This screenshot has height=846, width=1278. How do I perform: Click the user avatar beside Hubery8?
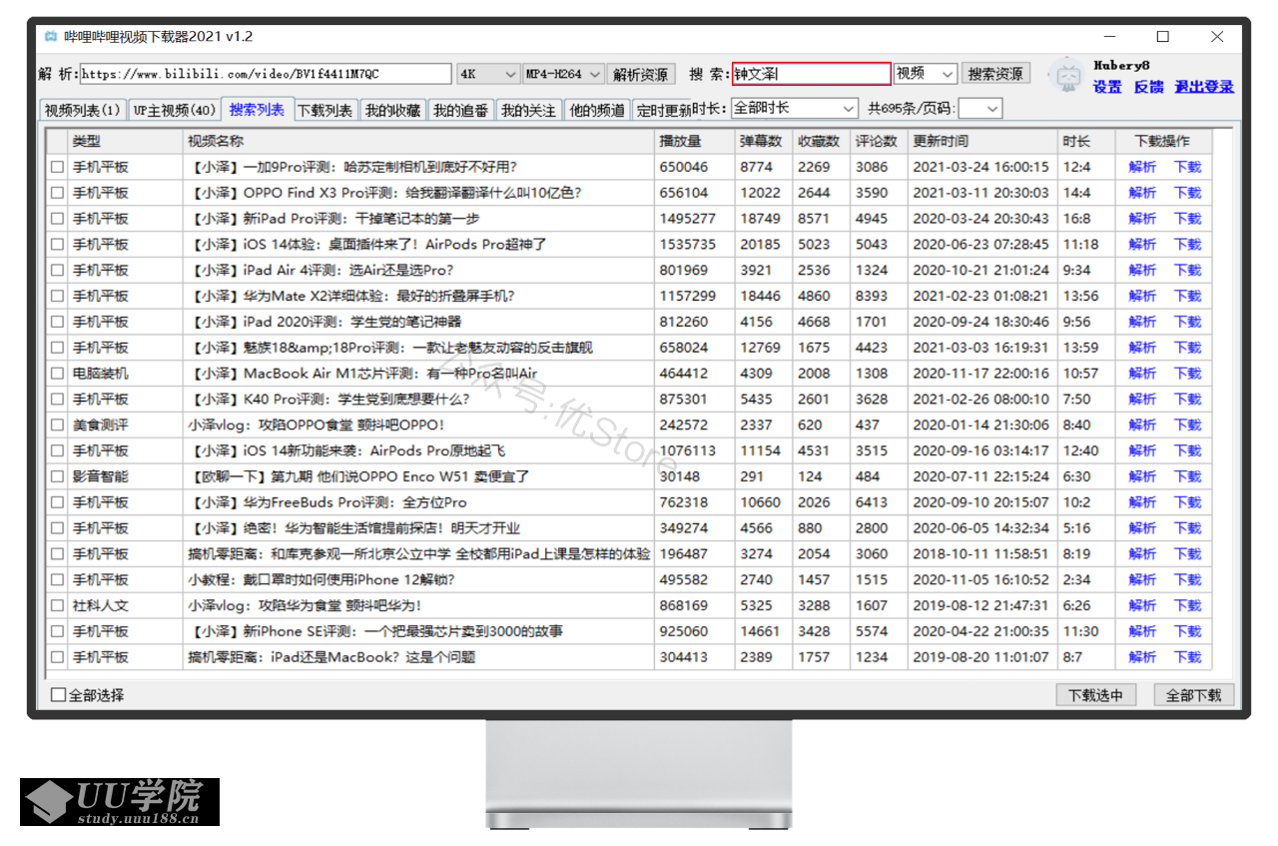pos(1068,76)
